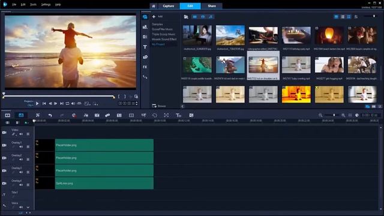The height and width of the screenshot is (216, 384).
Task: Mute the Voice track
Action: pos(21,207)
